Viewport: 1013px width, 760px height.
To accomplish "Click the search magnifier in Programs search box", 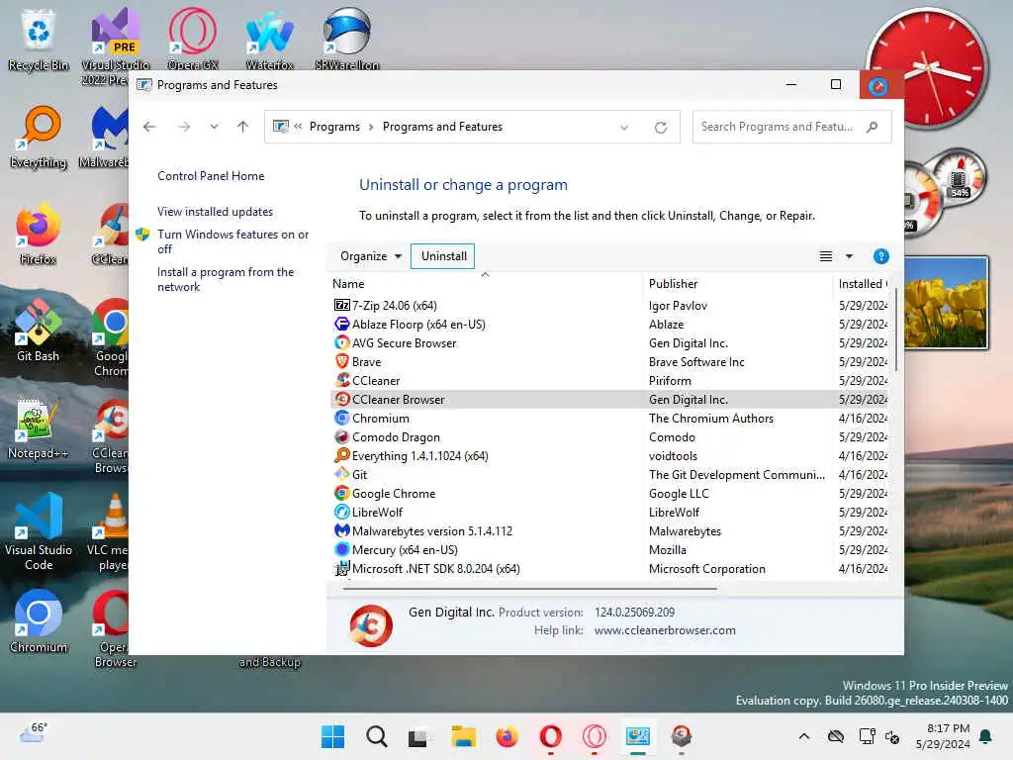I will 872,127.
